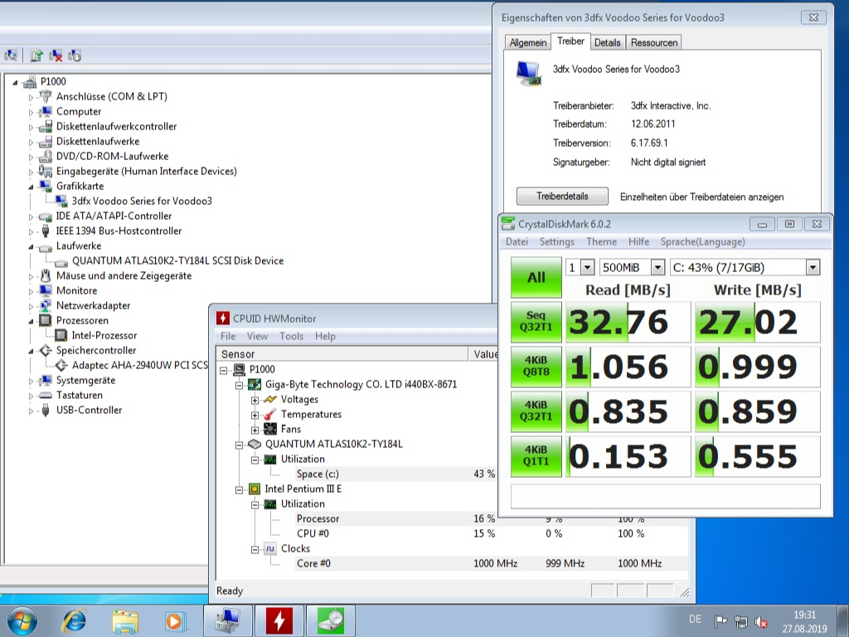Viewport: 849px width, 637px height.
Task: Open the Tools menu in HWMonitor
Action: 291,337
